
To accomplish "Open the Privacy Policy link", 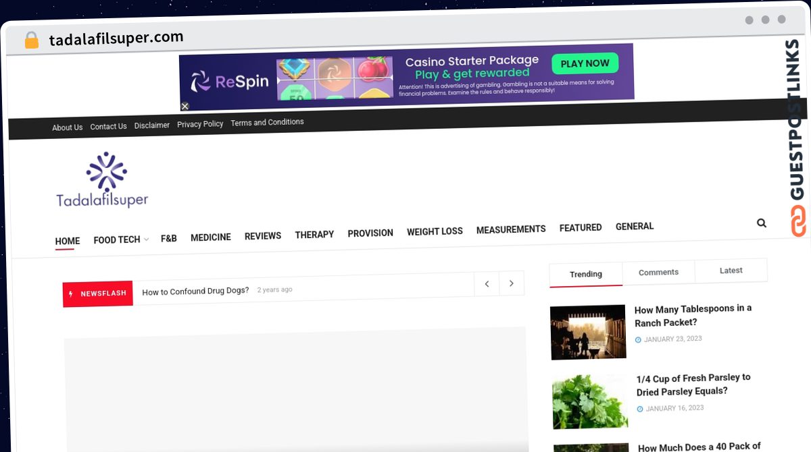I will tap(200, 124).
